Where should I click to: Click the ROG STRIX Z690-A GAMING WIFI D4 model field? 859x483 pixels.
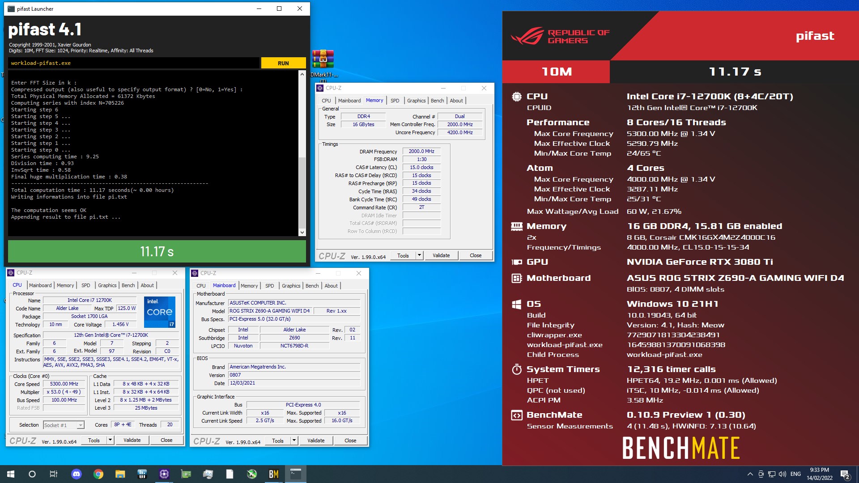coord(270,311)
